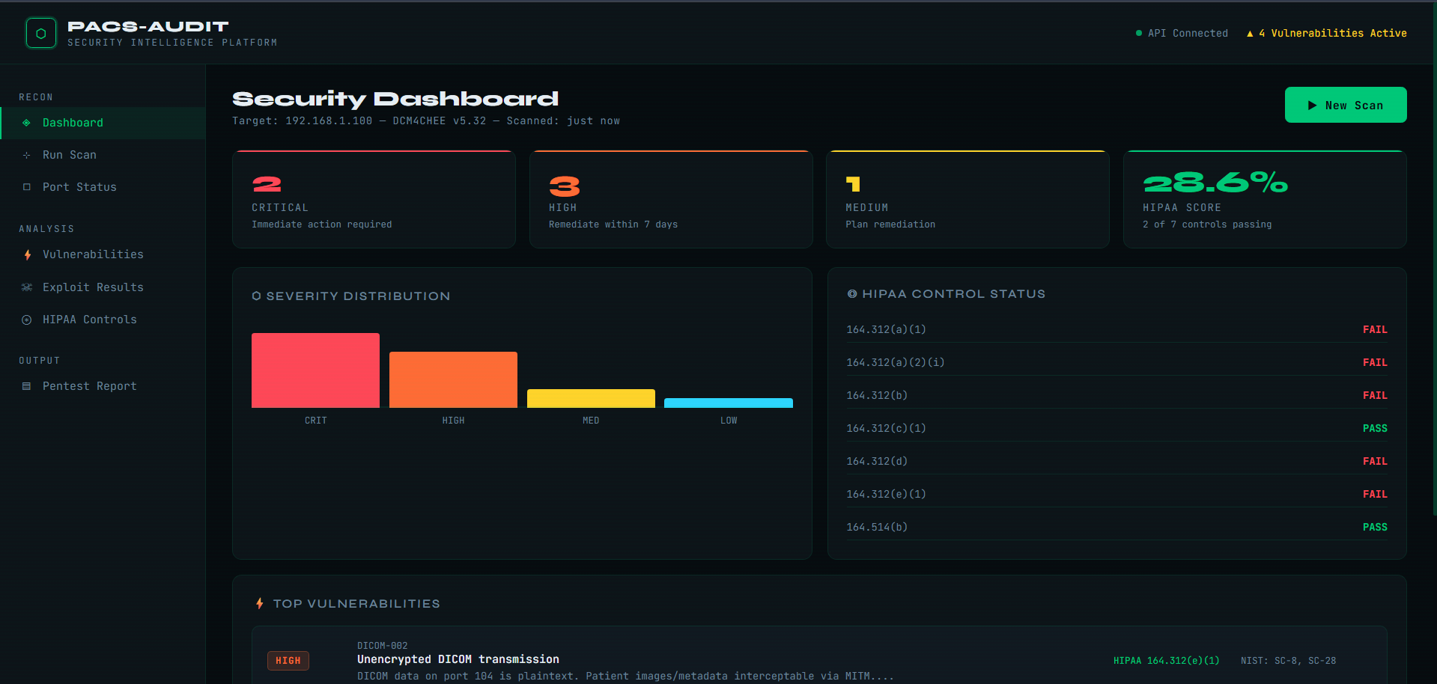
Task: Click the HIPAA Controls circle icon in sidebar
Action: [x=27, y=320]
